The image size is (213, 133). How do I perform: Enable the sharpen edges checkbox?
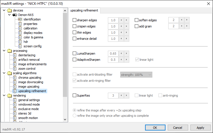click(x=74, y=20)
